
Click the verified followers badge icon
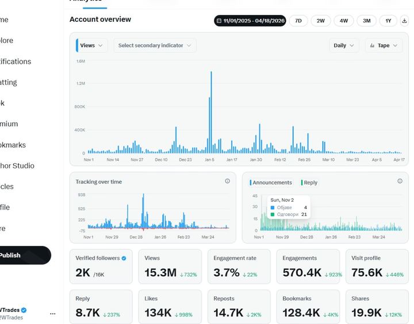click(124, 259)
